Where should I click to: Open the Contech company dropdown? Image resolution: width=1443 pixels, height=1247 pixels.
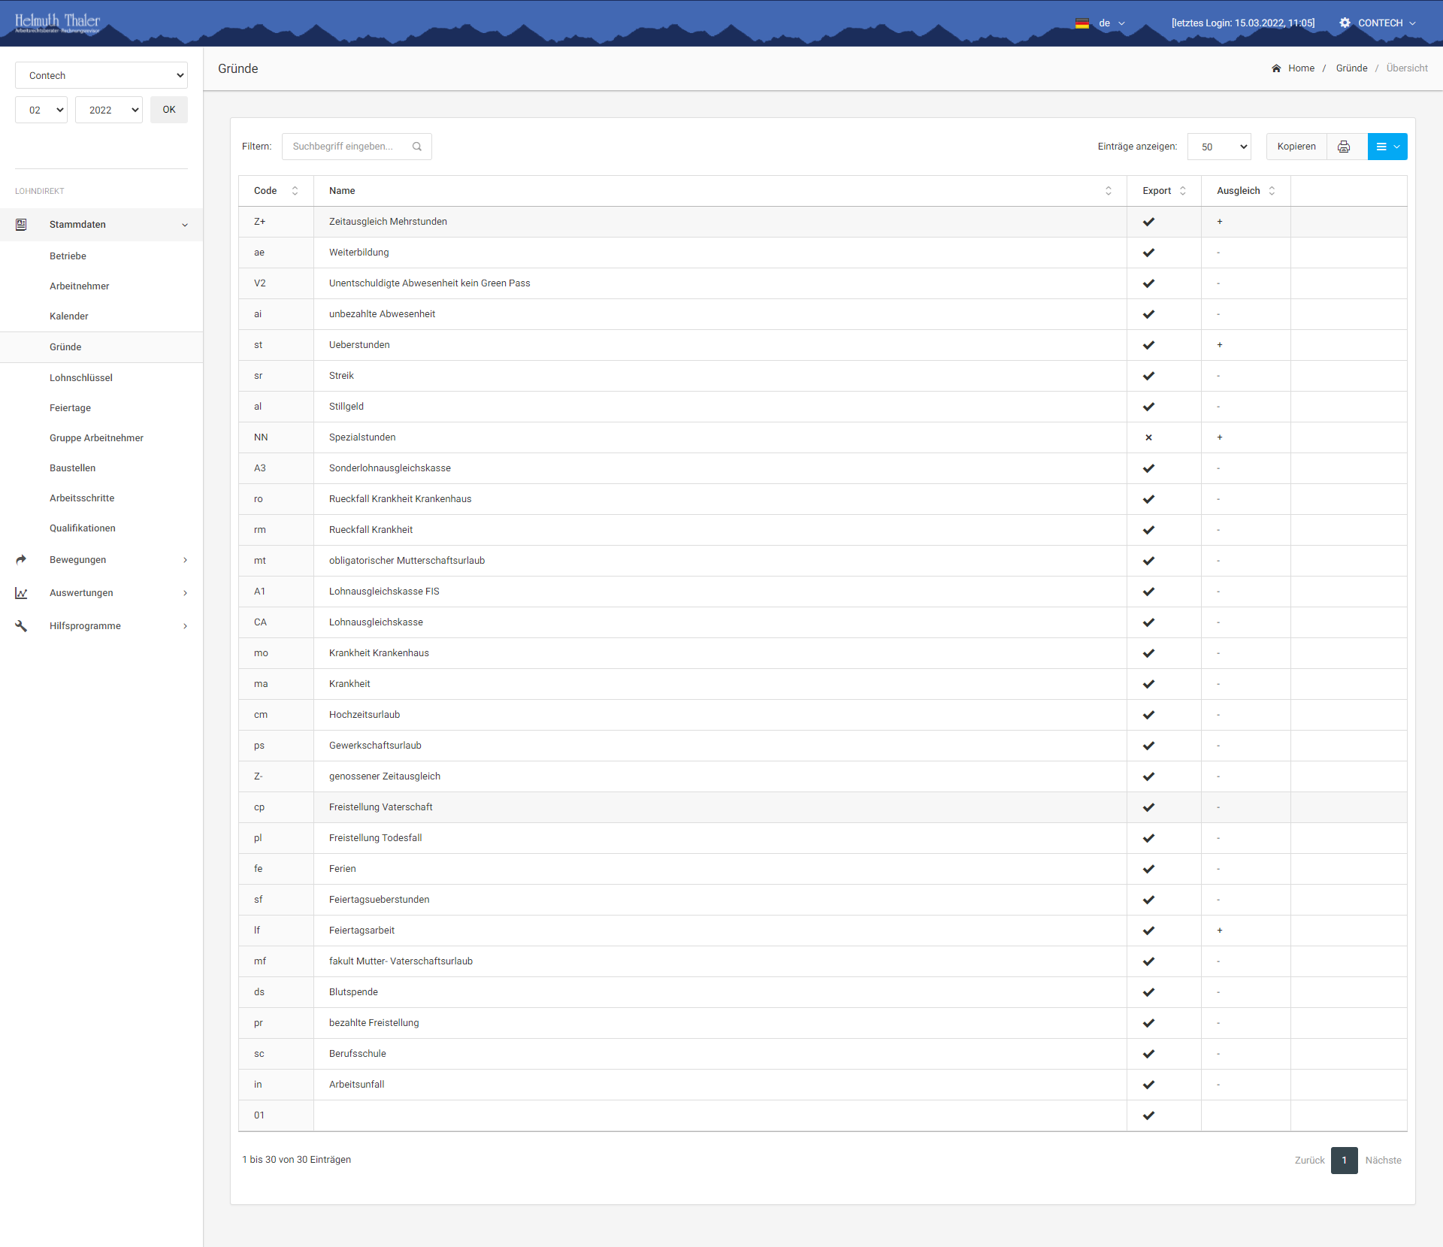tap(101, 75)
